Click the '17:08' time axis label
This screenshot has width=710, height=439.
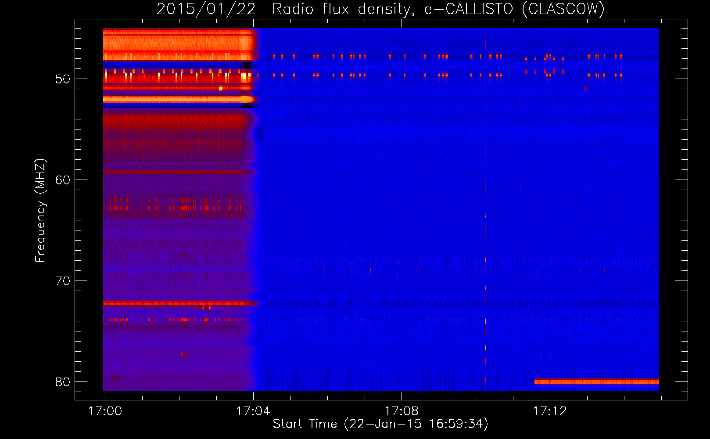(x=402, y=411)
